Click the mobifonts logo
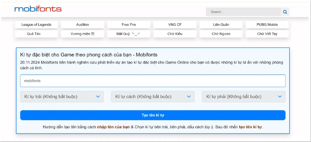Image resolution: width=311 pixels, height=142 pixels. tap(38, 9)
